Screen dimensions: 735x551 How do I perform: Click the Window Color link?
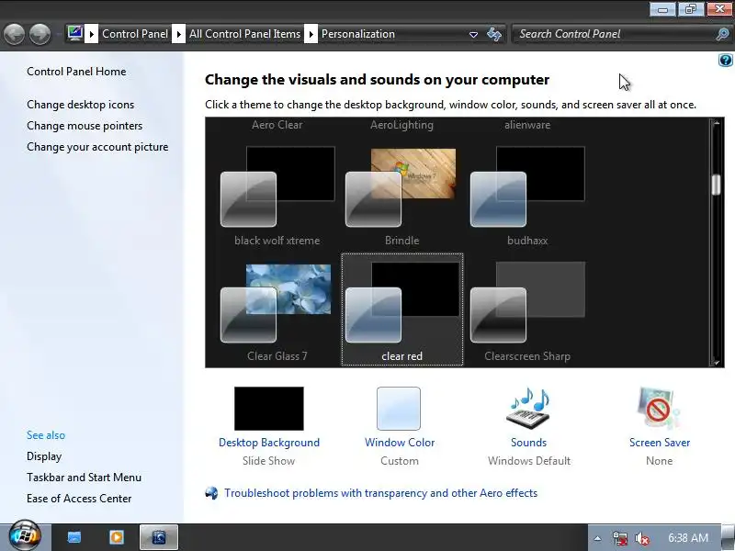(400, 443)
